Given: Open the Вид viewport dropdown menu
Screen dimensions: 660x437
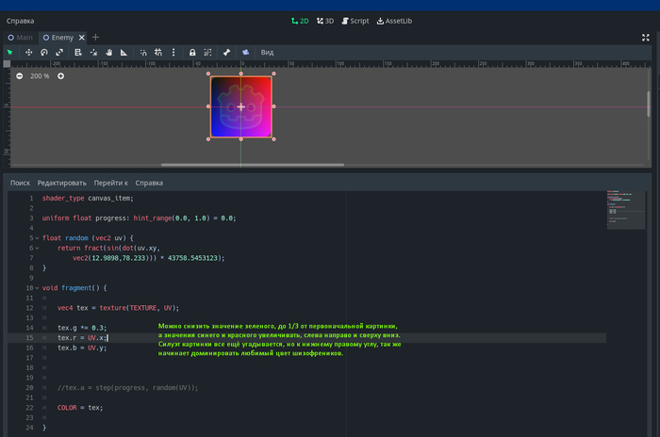Looking at the screenshot, I should (268, 52).
